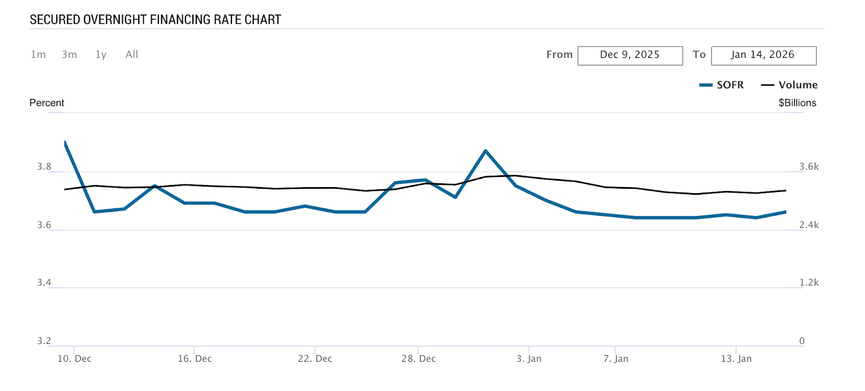Click the 16. Dec x-axis label
Viewport: 865px width, 391px height.
pyautogui.click(x=195, y=359)
